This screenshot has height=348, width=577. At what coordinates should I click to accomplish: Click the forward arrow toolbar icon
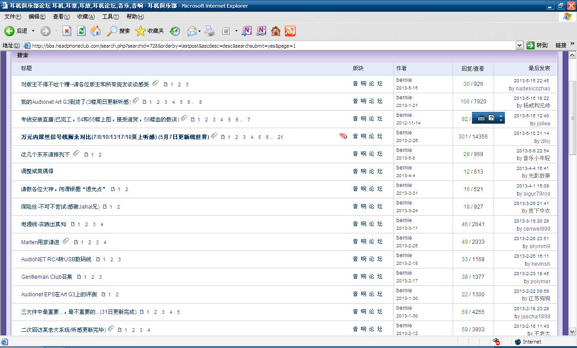[x=45, y=31]
